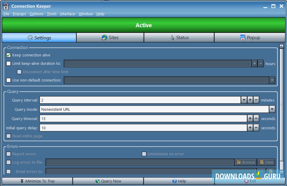This screenshot has height=186, width=287.
Task: Decrease initial query delay with minus
Action: coord(256,128)
